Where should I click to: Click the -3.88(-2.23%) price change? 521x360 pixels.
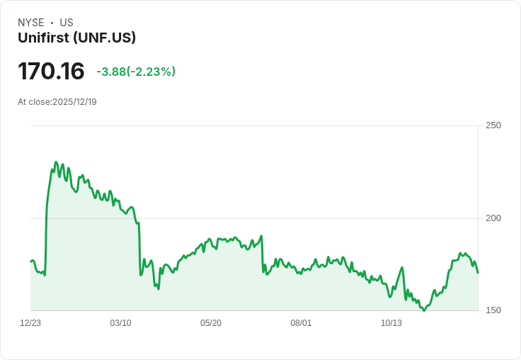pyautogui.click(x=136, y=72)
